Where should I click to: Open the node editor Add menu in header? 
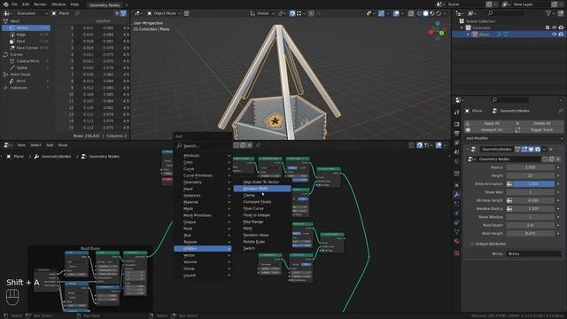(50, 145)
